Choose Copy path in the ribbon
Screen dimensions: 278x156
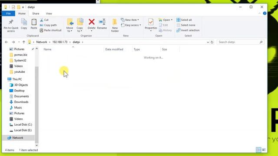click(48, 25)
